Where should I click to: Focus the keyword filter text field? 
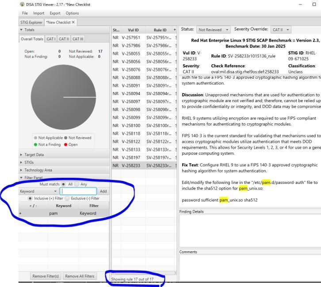pos(78,191)
